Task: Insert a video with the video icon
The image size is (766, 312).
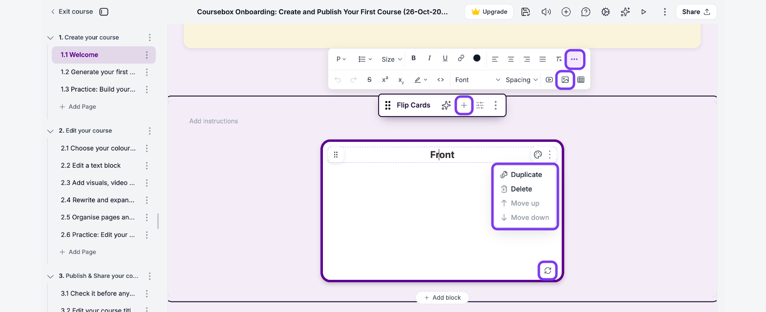Action: (x=550, y=80)
